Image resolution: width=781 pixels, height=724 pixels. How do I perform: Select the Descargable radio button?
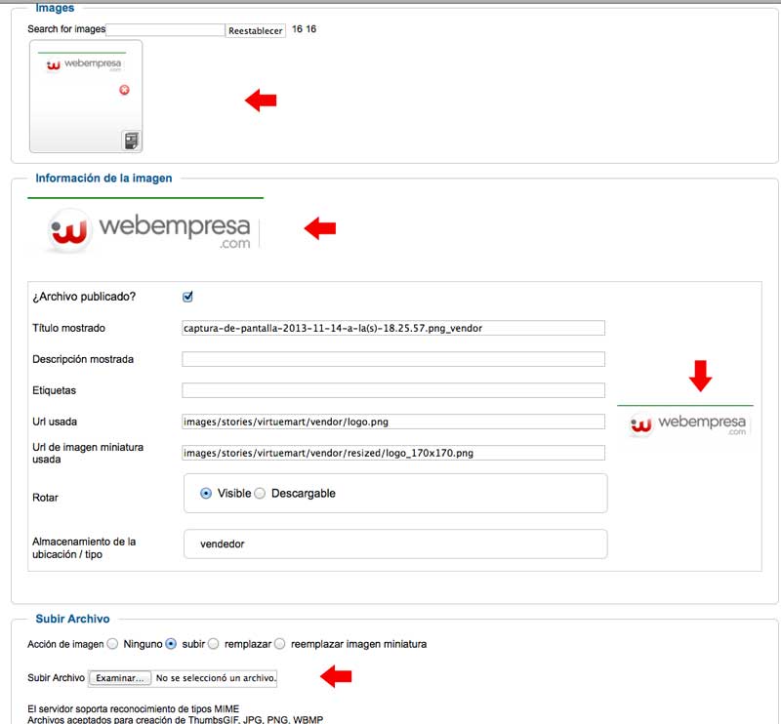coord(260,494)
